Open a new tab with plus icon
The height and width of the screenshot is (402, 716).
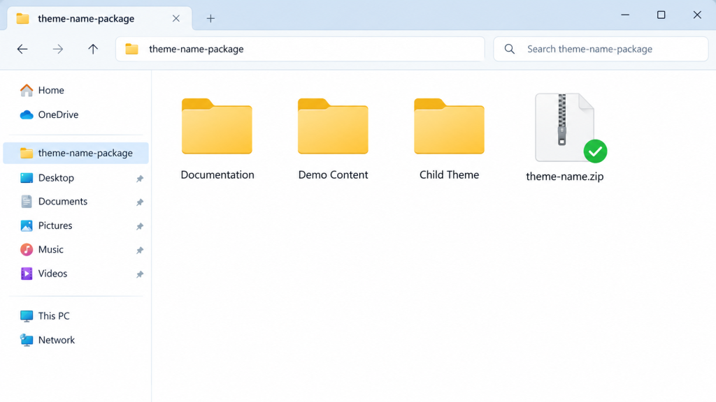tap(210, 19)
